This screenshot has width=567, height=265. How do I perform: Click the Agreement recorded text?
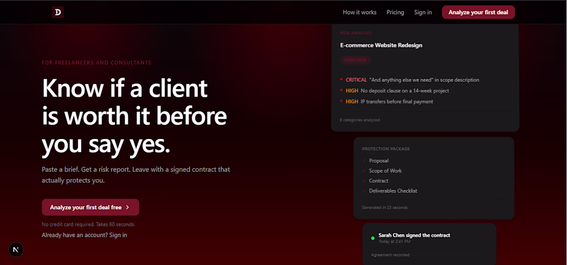pos(390,255)
